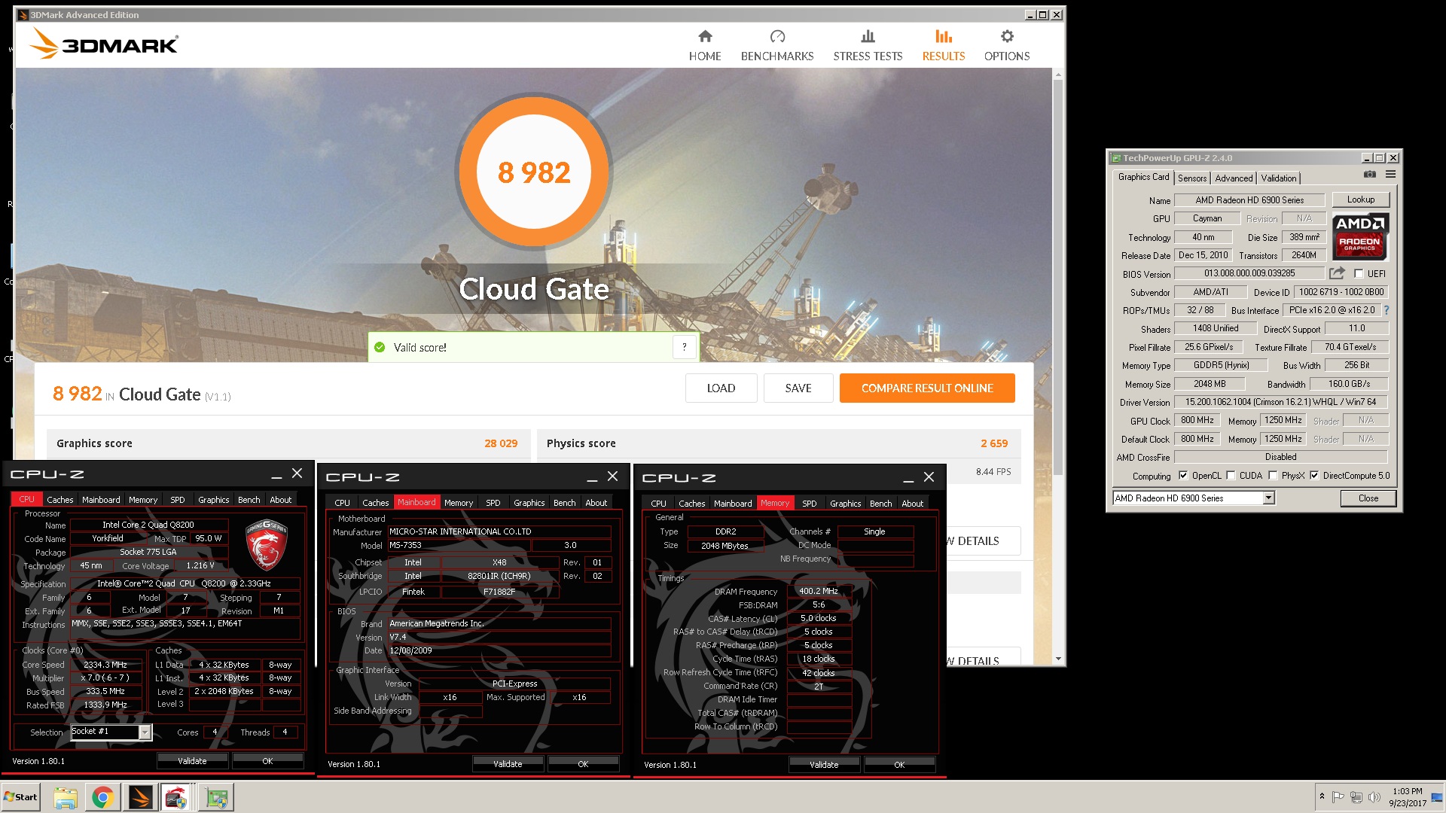This screenshot has width=1446, height=813.
Task: Click the green valid score checkmark icon
Action: pos(380,347)
